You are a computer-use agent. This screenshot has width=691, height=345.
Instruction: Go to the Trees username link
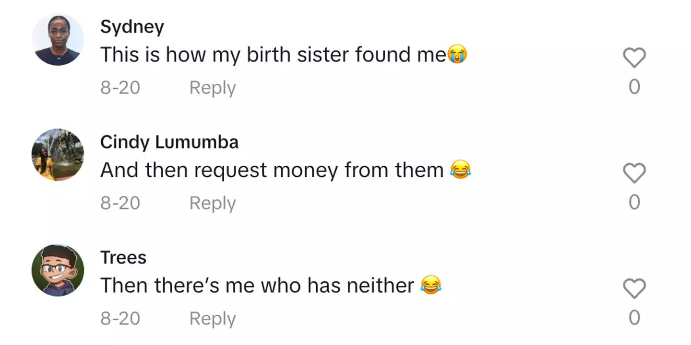click(123, 258)
